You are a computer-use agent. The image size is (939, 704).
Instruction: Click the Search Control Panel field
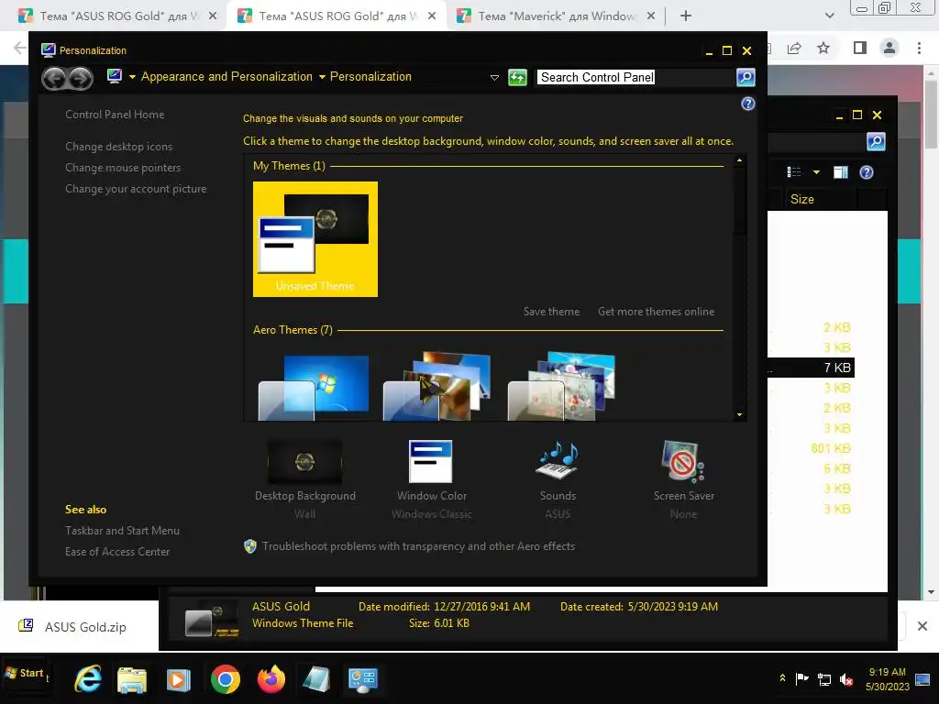(x=635, y=77)
